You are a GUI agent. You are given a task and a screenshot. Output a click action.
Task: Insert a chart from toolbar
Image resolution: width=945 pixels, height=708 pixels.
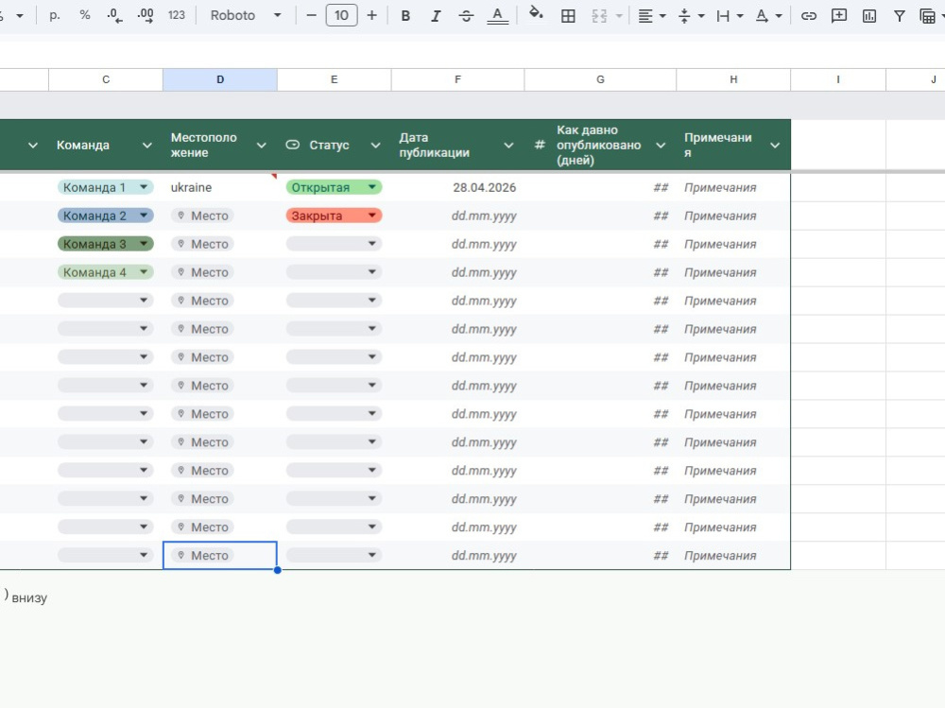869,16
